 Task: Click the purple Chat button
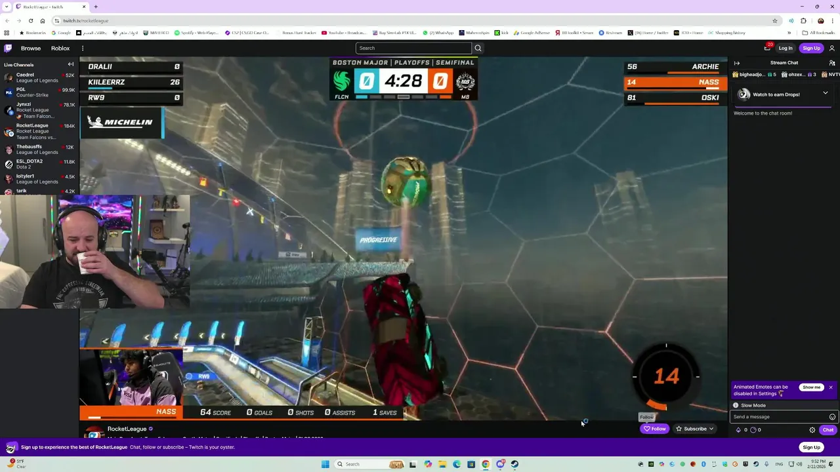(x=828, y=430)
